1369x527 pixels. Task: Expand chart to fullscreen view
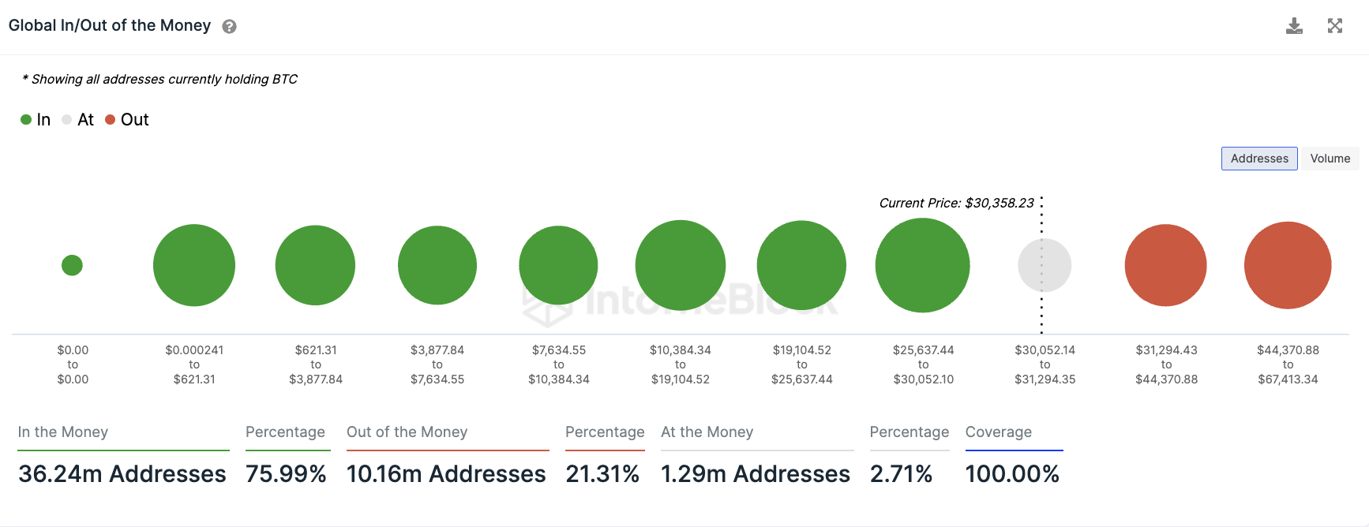tap(1335, 26)
